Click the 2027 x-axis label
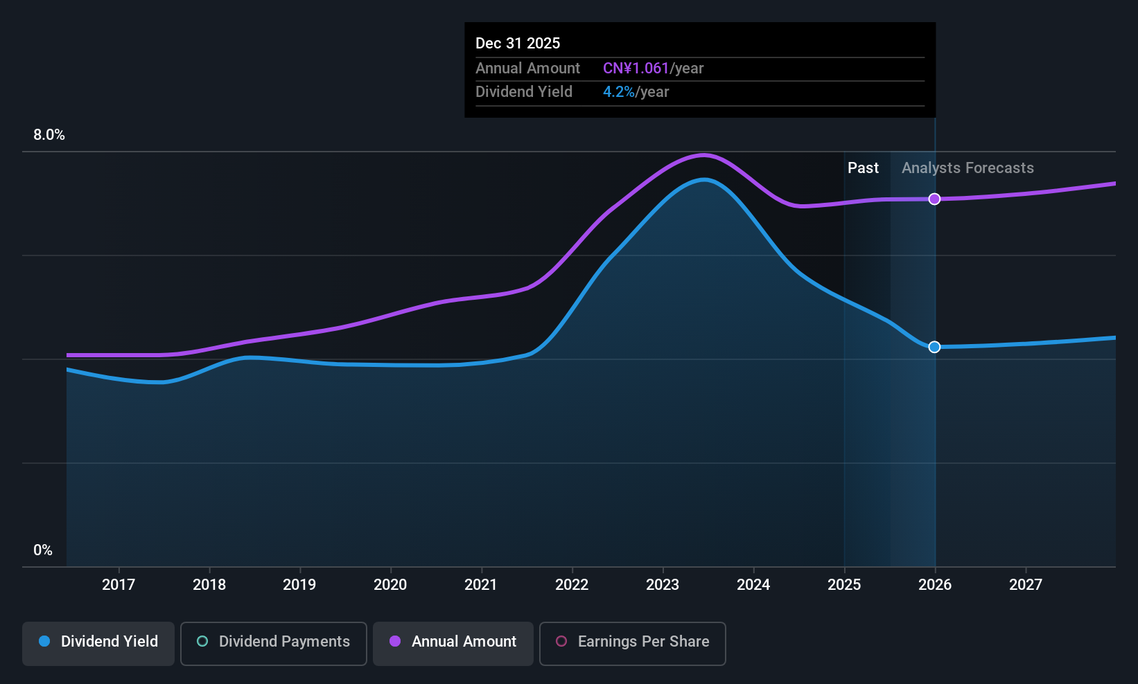Viewport: 1138px width, 684px height. pyautogui.click(x=1026, y=585)
